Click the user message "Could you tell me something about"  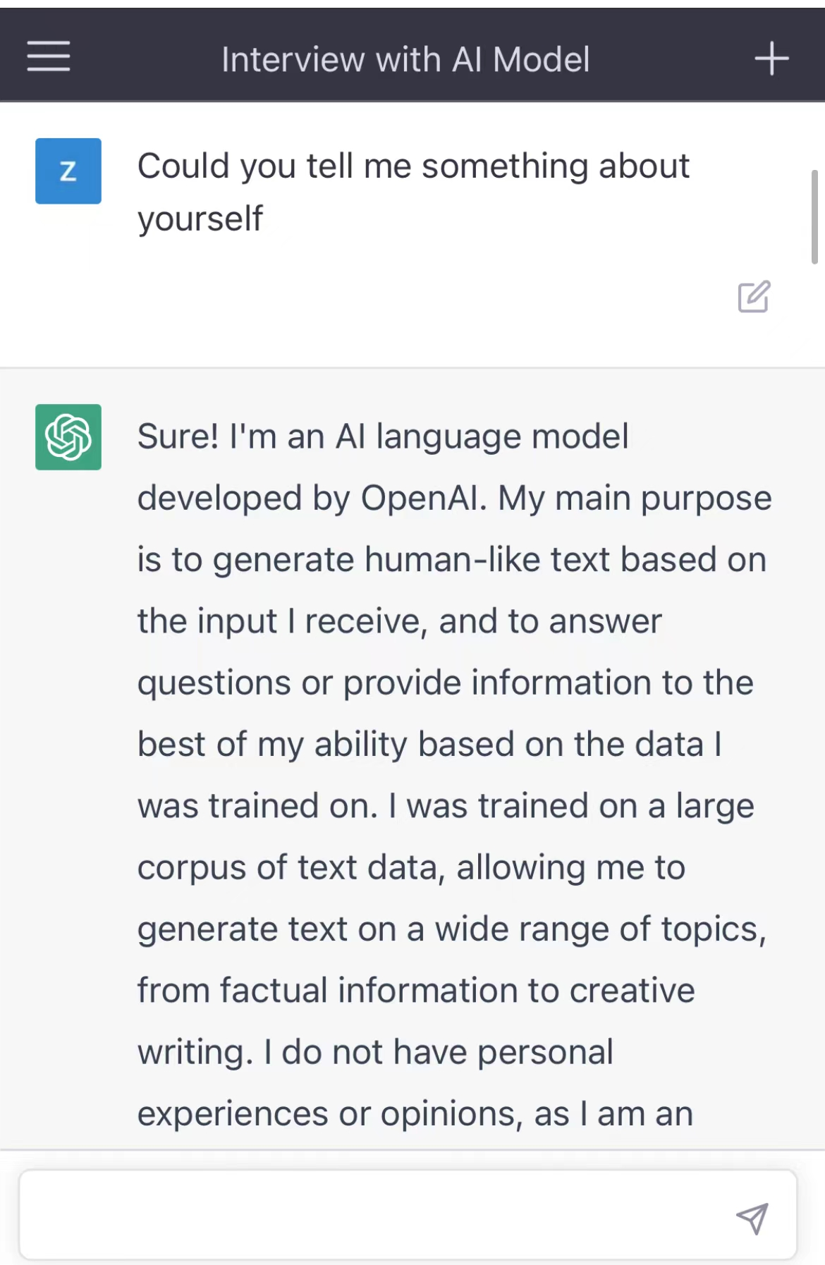coord(413,166)
